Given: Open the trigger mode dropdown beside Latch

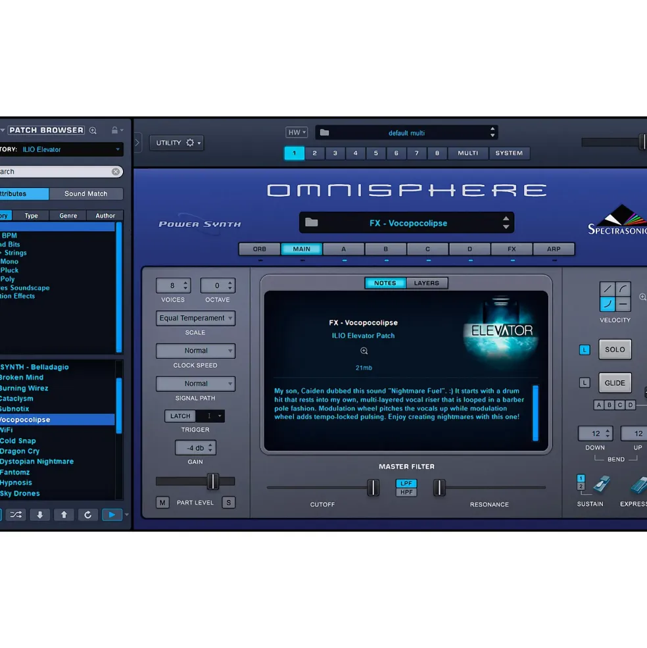Looking at the screenshot, I should click(x=210, y=416).
